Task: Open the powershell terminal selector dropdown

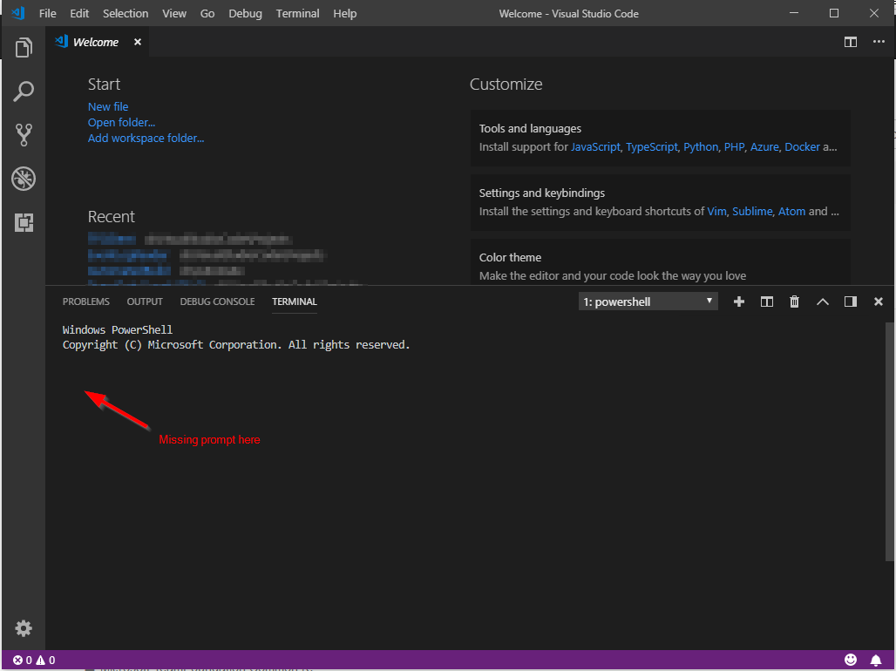Action: pyautogui.click(x=648, y=301)
